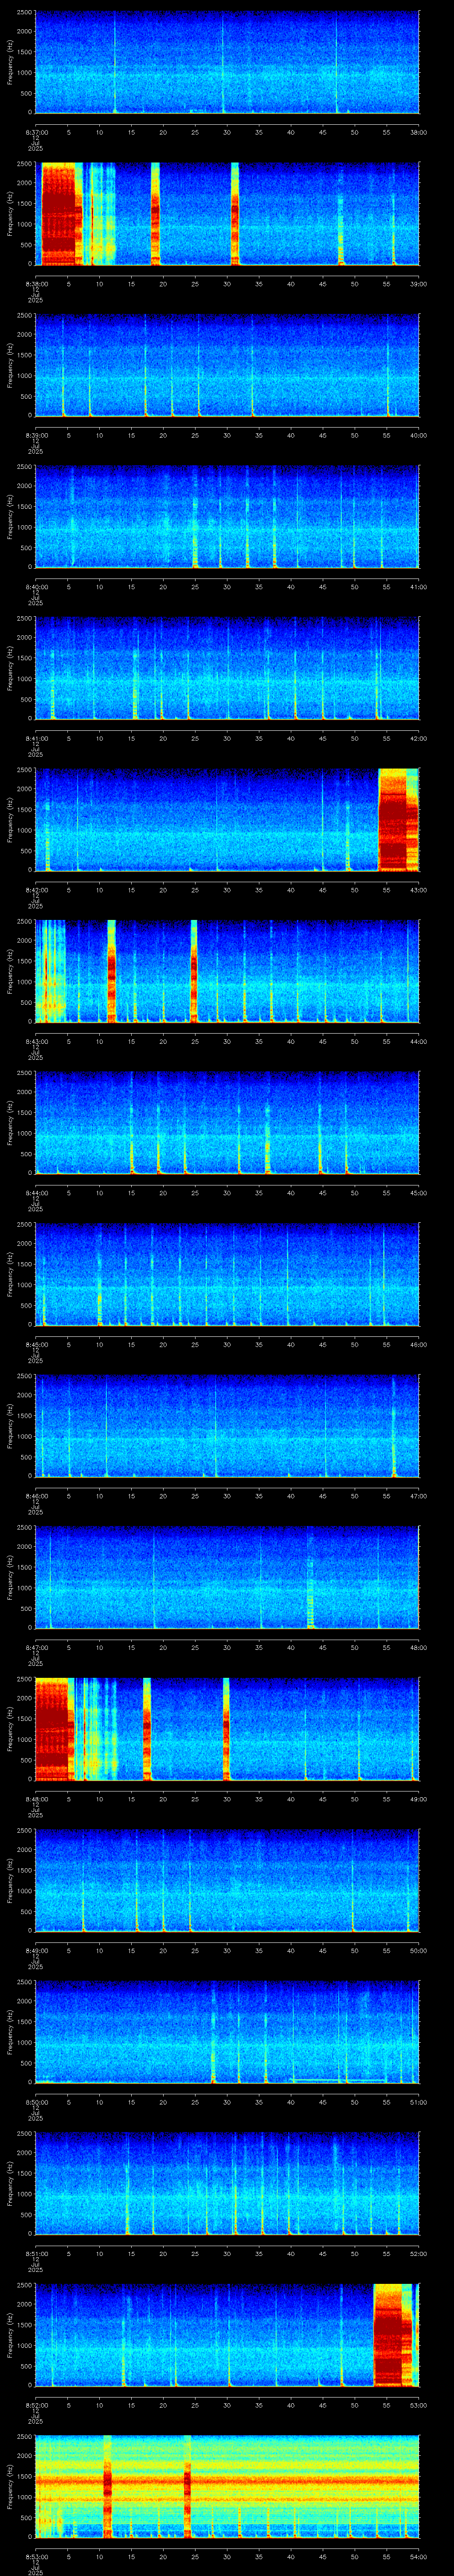Click the red block near 55 seconds in 8:52:00 row
The image size is (454, 2576).
pyautogui.click(x=392, y=2335)
